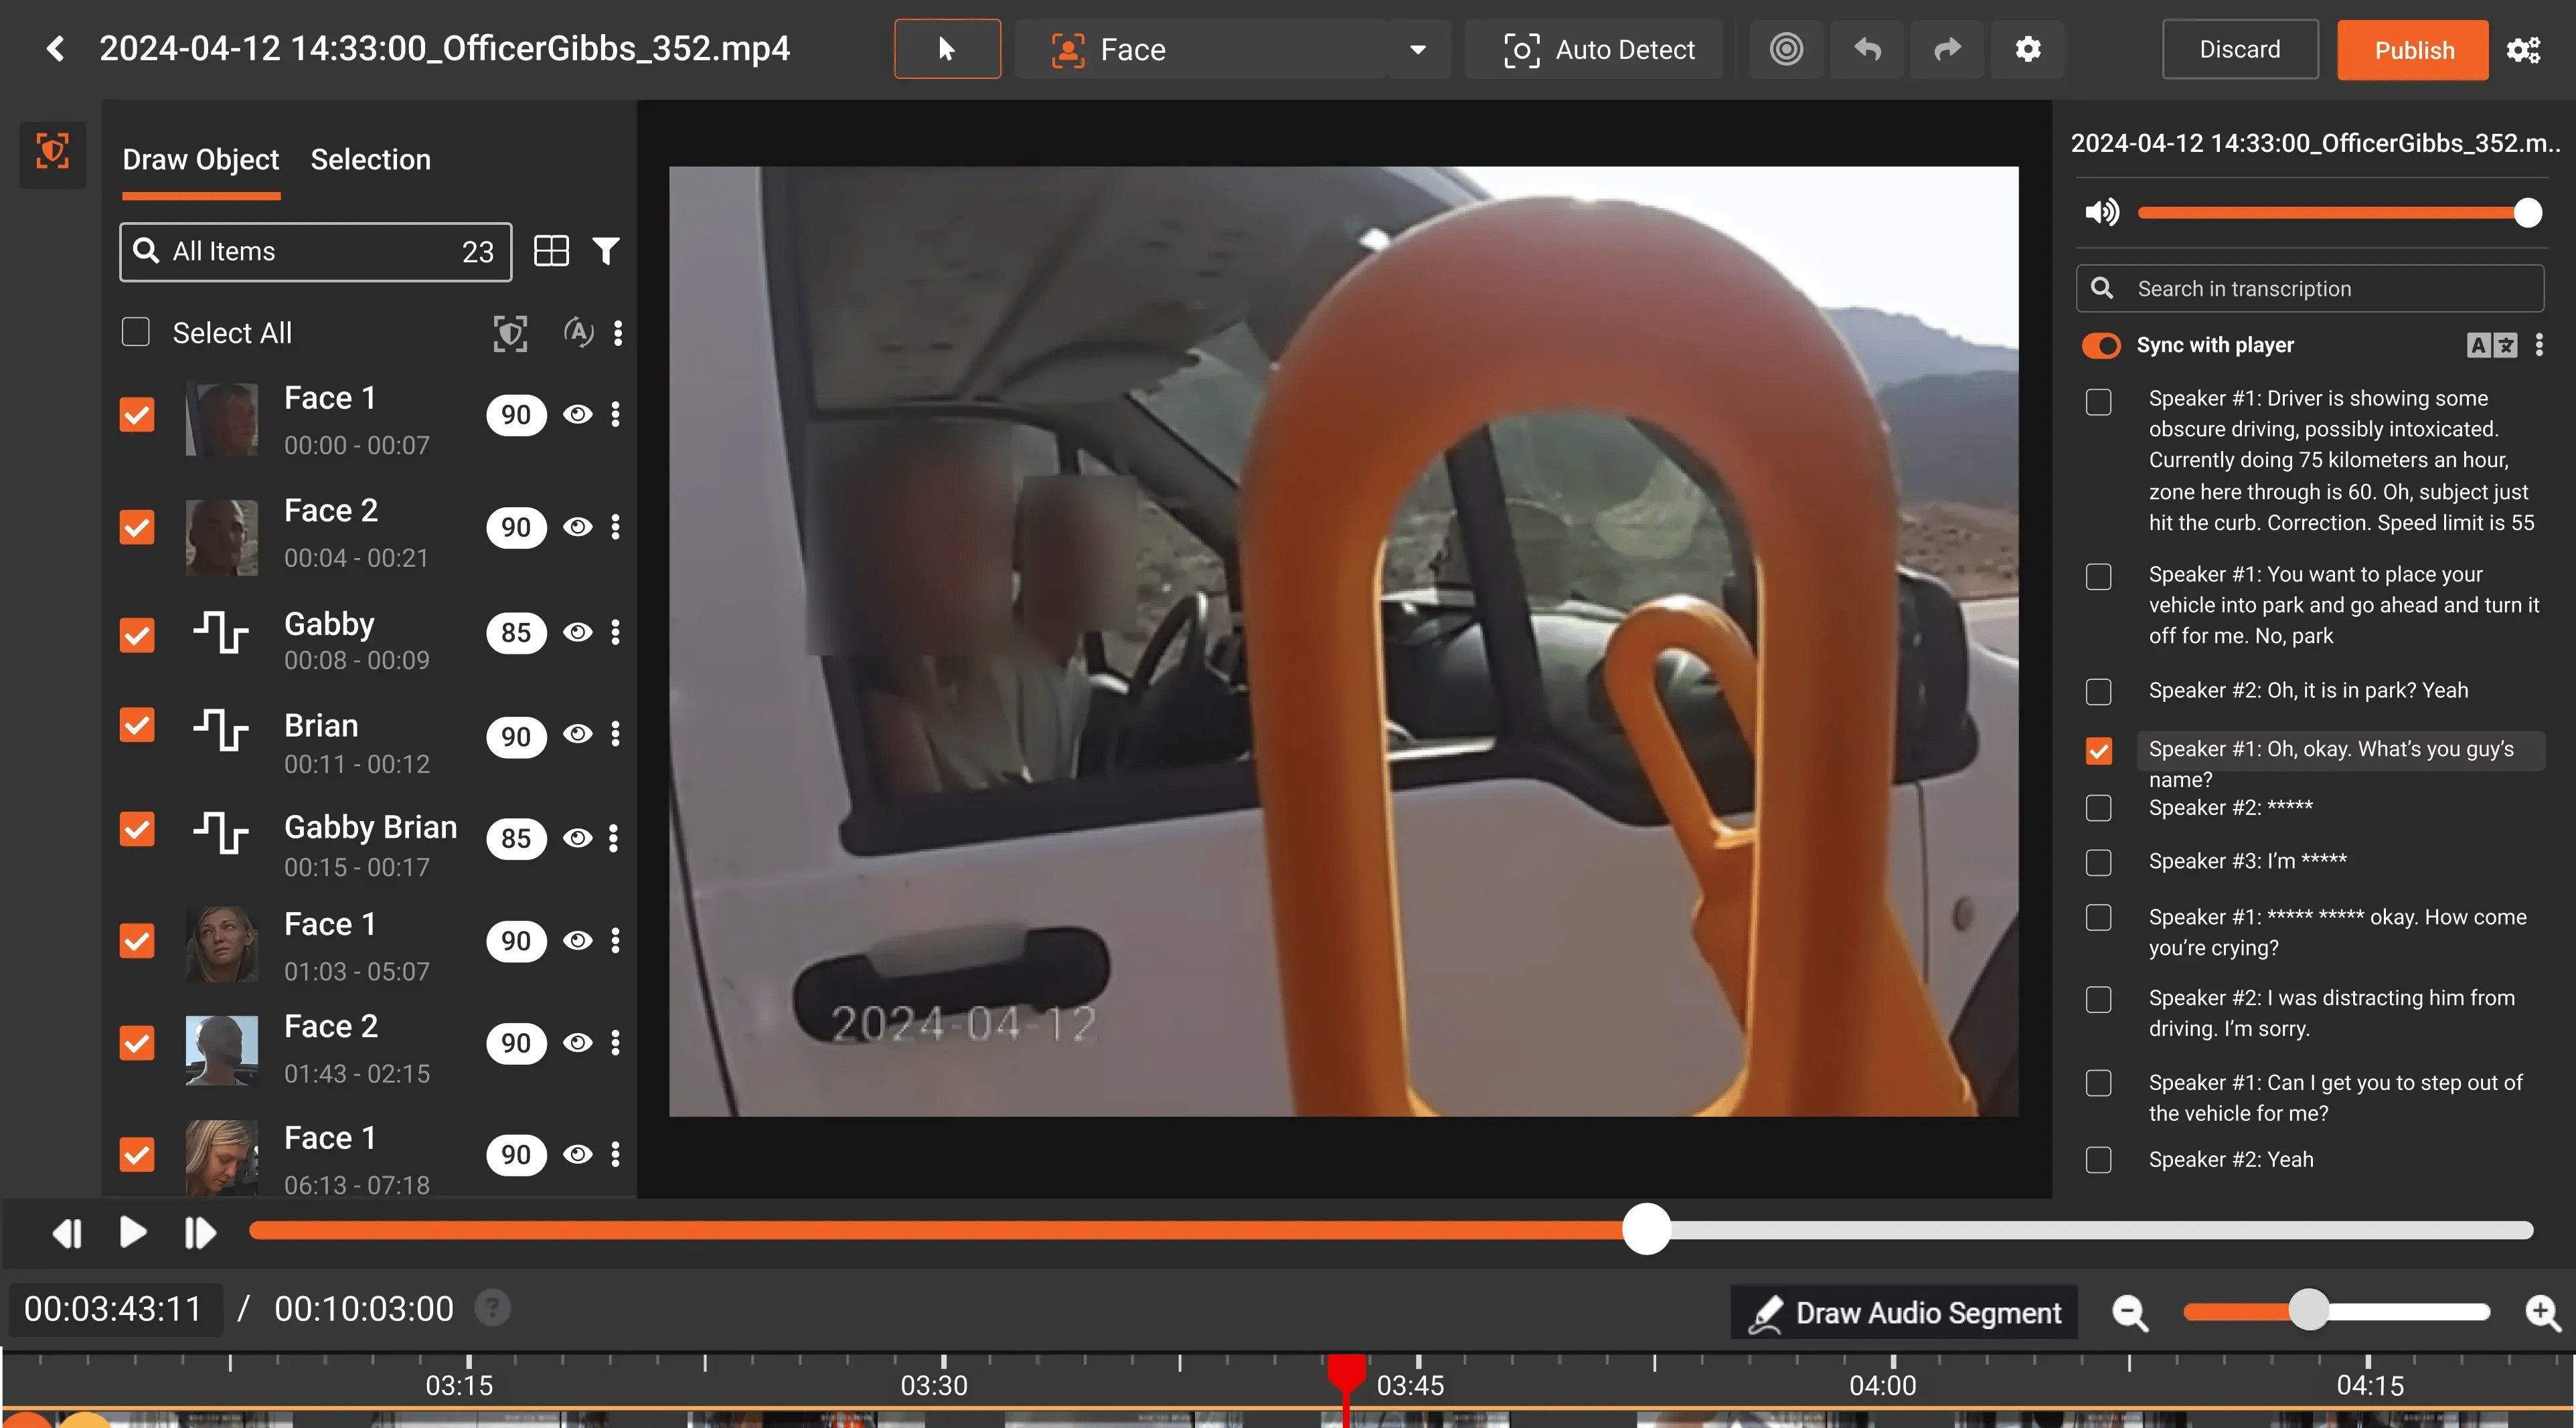Expand the Face object type dropdown
Viewport: 2576px width, 1428px height.
coord(1417,50)
